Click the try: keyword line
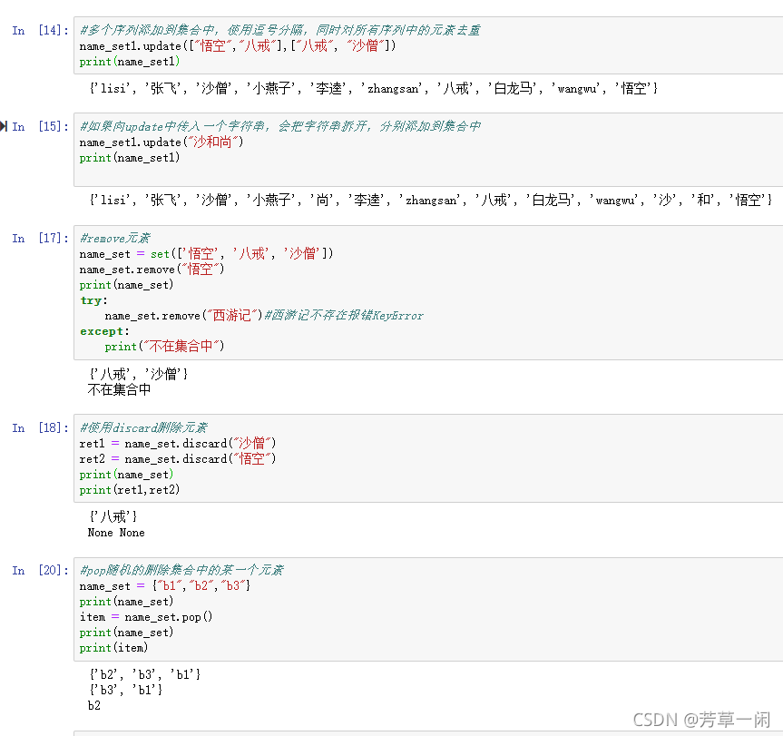Viewport: 783px width, 736px height. click(x=93, y=300)
